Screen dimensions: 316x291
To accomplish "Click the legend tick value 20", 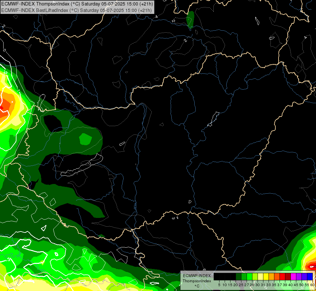I will click(236, 285).
